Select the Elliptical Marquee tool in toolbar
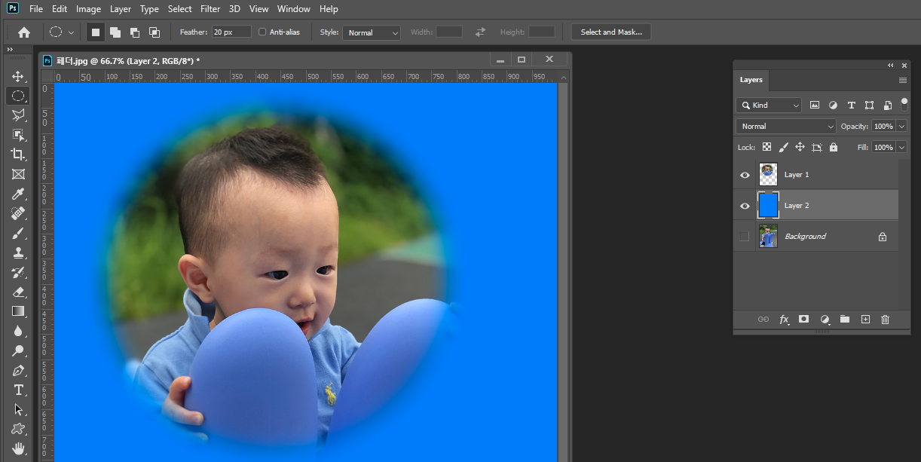Viewport: 921px width, 462px height. pyautogui.click(x=18, y=96)
